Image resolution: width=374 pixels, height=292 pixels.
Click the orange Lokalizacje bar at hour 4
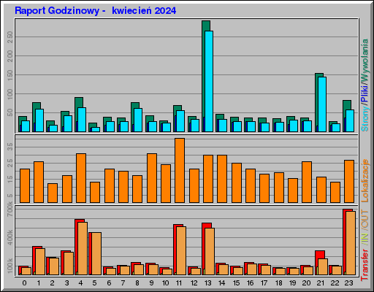(x=81, y=178)
